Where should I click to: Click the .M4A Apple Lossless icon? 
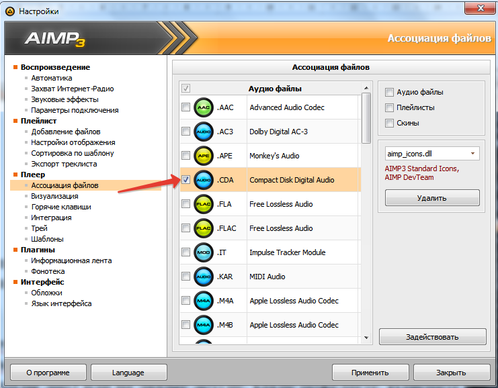tap(203, 301)
